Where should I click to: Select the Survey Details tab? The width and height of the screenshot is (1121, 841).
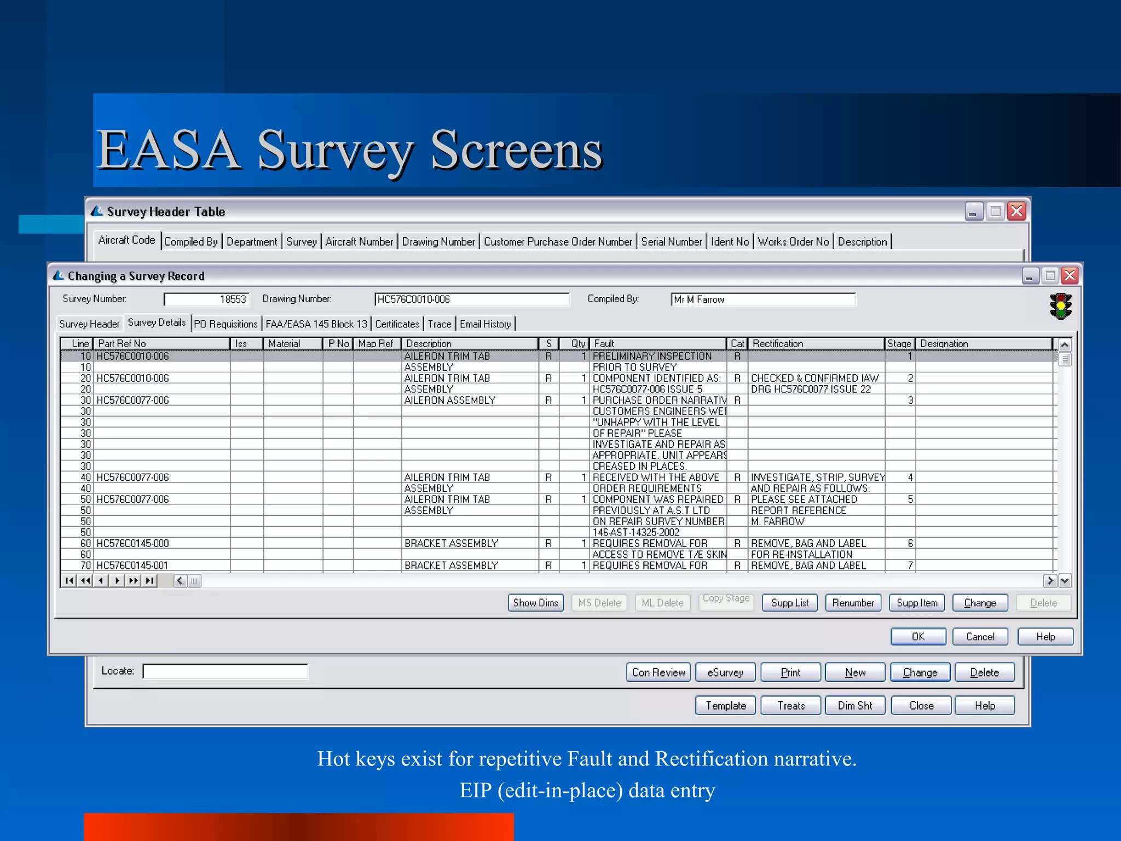(x=157, y=322)
